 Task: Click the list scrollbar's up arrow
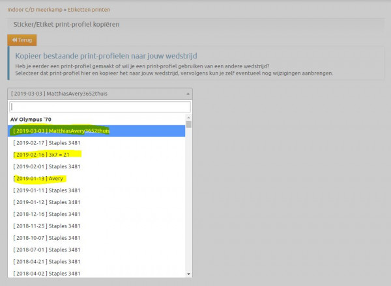click(x=189, y=118)
